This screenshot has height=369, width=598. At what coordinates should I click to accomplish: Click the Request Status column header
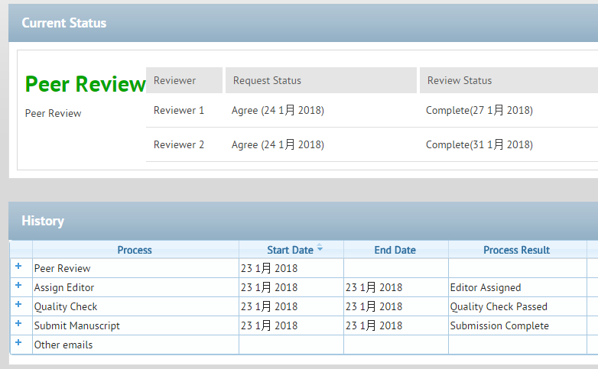click(267, 80)
